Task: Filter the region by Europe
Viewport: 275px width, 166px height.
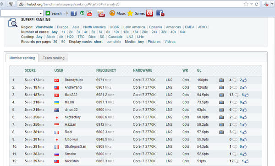Action: [63, 27]
